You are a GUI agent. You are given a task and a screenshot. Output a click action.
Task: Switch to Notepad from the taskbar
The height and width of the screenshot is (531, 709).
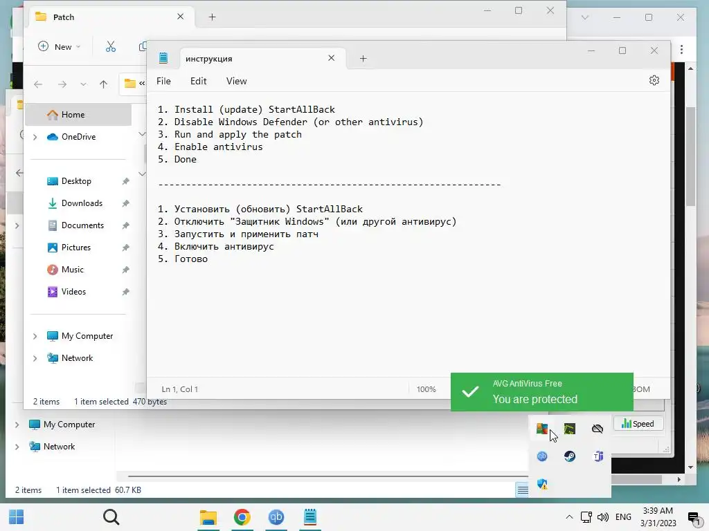309,517
